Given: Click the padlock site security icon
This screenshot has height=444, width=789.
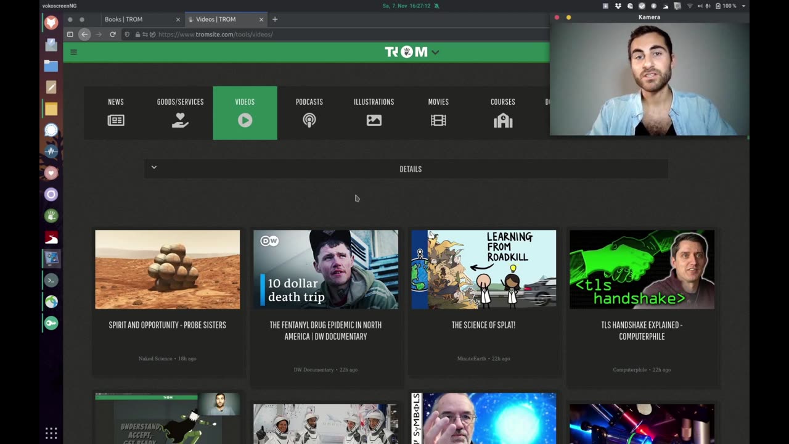Looking at the screenshot, I should click(137, 35).
